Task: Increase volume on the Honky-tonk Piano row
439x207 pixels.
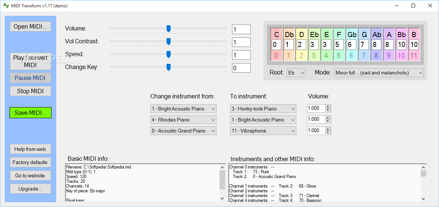Action: coord(328,106)
